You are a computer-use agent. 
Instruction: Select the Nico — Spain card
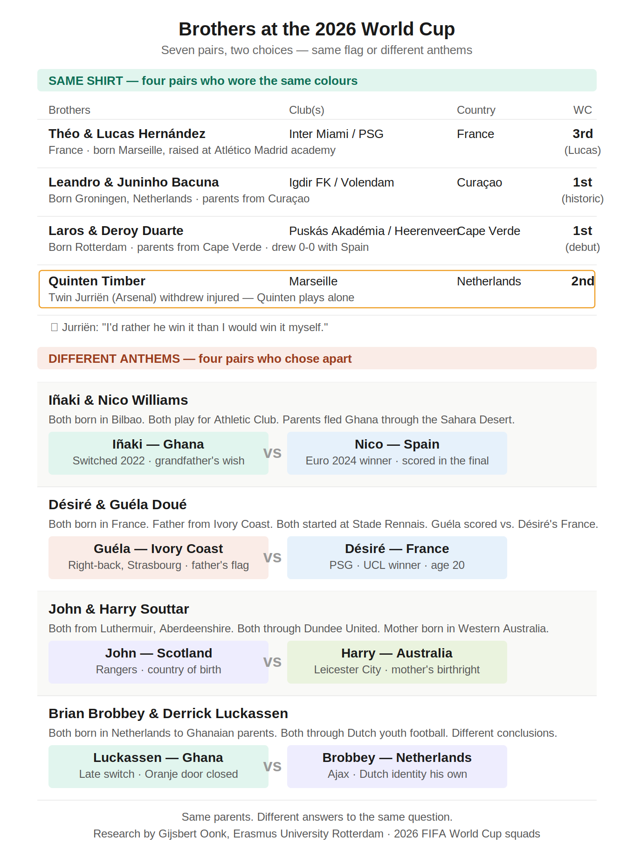pos(397,453)
